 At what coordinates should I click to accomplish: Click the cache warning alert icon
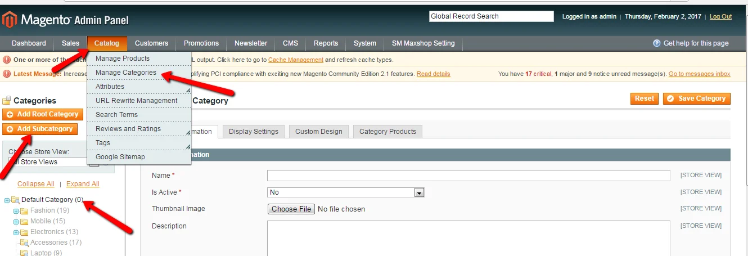tap(7, 60)
